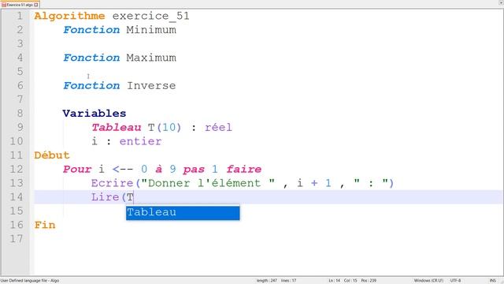This screenshot has height=284, width=504.
Task: Click the word Inverse on line 6
Action: pos(151,86)
